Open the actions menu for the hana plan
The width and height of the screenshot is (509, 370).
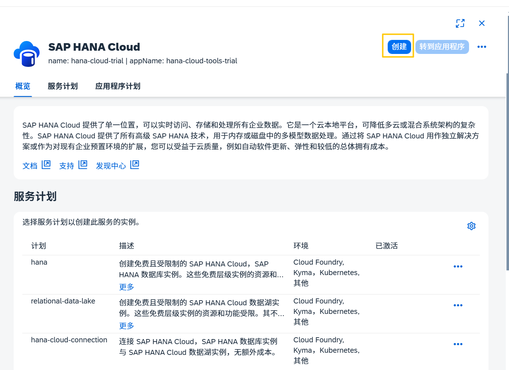click(458, 266)
